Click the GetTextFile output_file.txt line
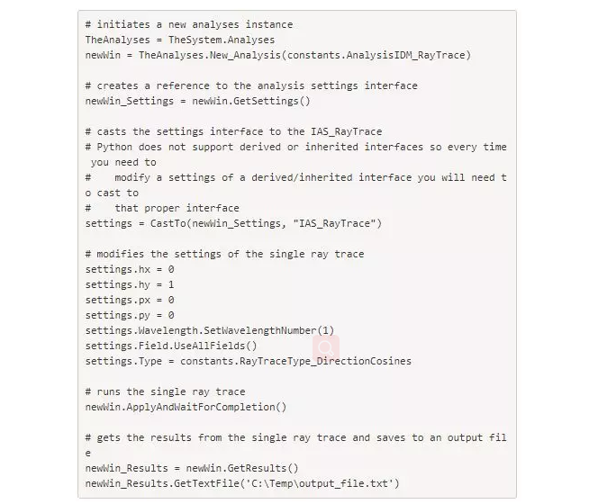The width and height of the screenshot is (598, 504). [242, 483]
